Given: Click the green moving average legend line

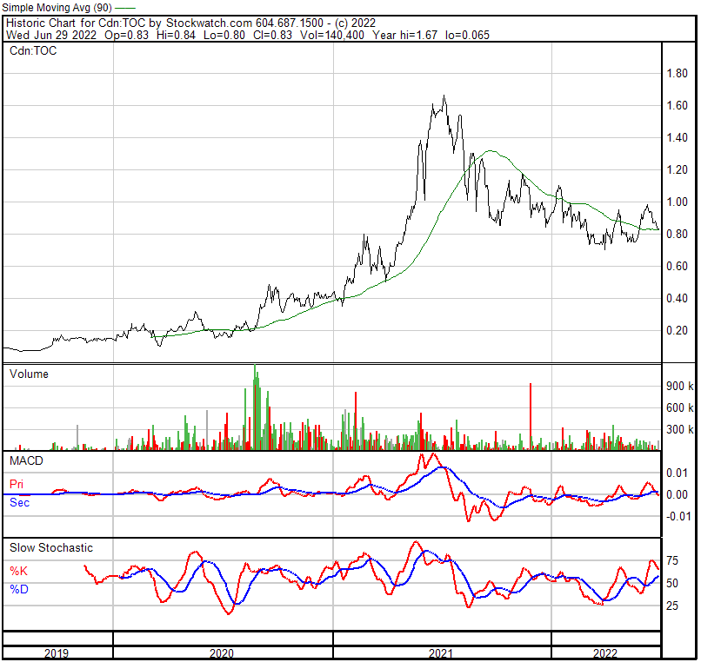Looking at the screenshot, I should [125, 8].
